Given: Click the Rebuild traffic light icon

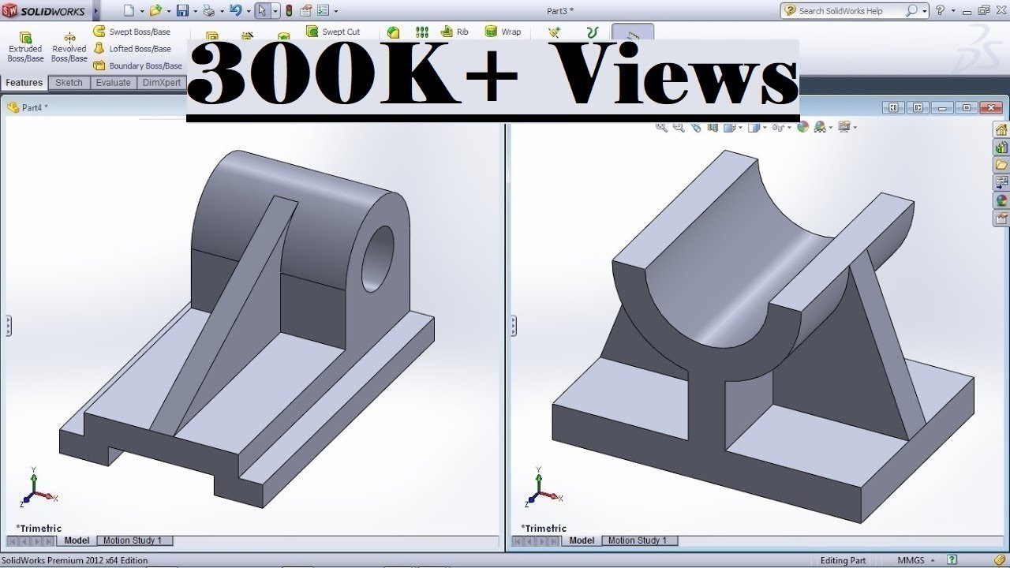Looking at the screenshot, I should 288,11.
